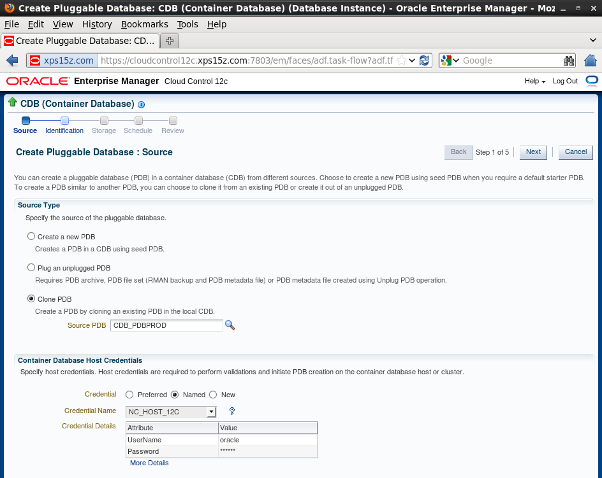Click the Cancel button
602x478 pixels.
(x=575, y=151)
